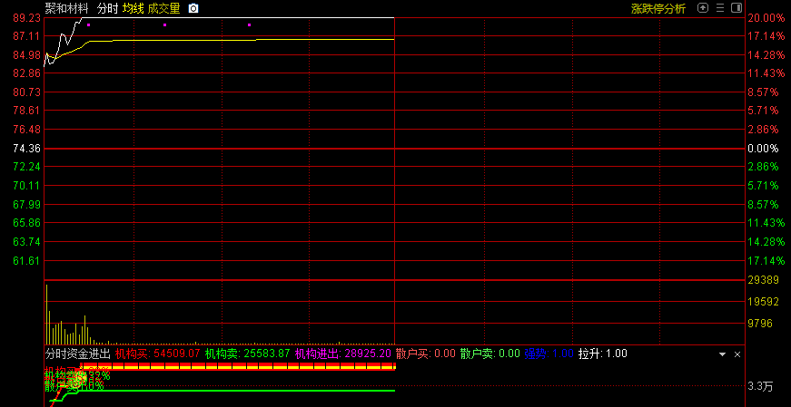Toggle the 成交量 volume legend
The width and height of the screenshot is (791, 407).
click(x=164, y=8)
